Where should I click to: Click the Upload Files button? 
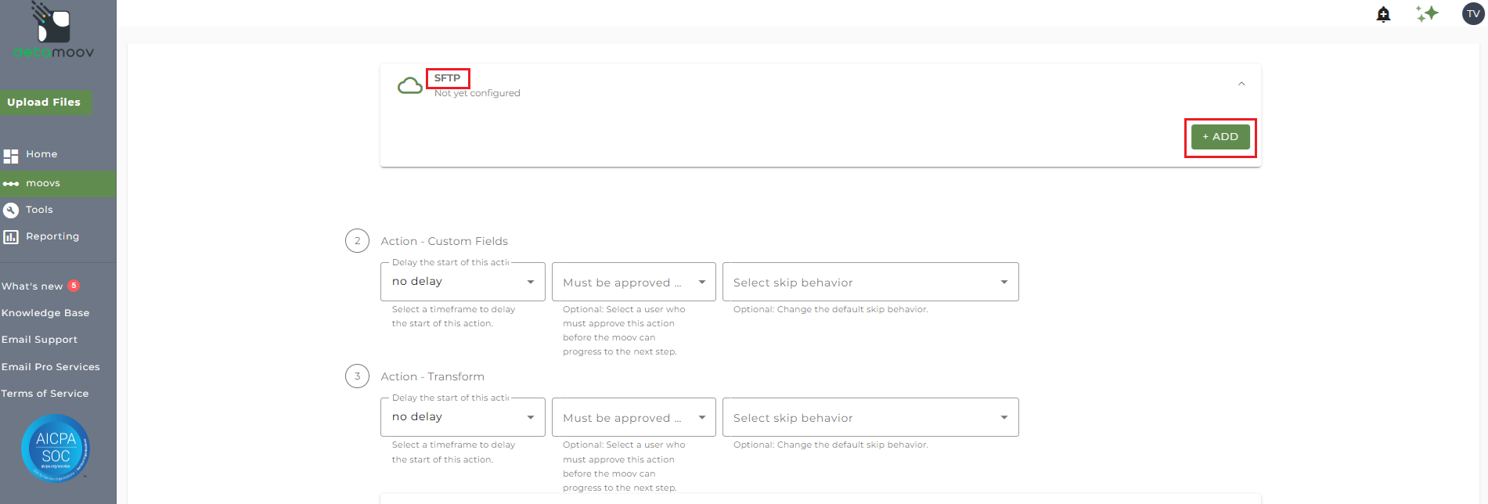[45, 103]
